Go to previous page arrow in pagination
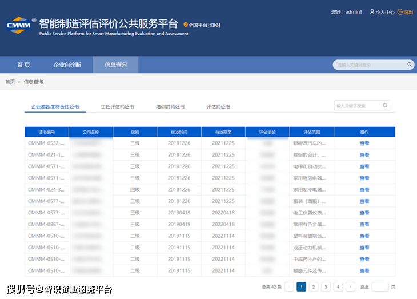Viewport: 417px width, 299px height. click(x=289, y=287)
